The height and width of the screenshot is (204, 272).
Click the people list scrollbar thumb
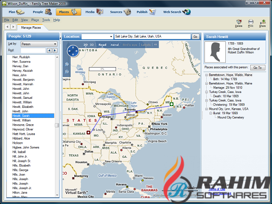tap(57, 125)
